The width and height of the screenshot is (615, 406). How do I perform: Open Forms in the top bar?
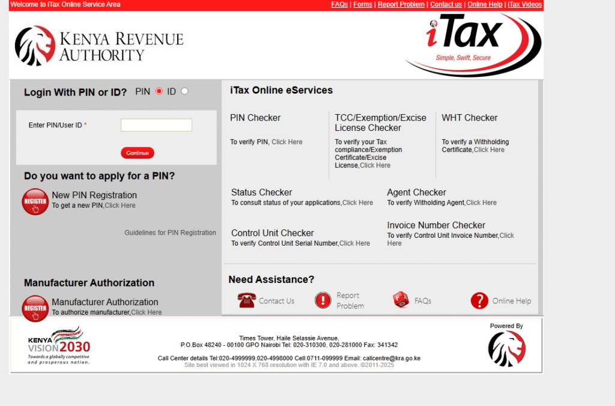coord(363,4)
